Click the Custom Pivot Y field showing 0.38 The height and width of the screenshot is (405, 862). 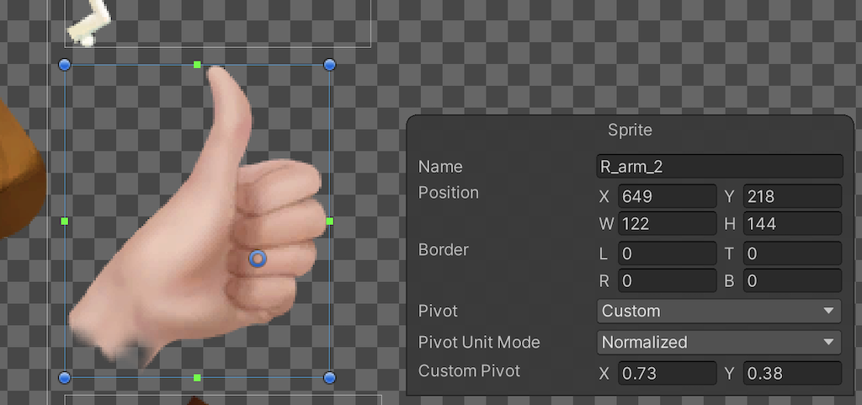(x=792, y=372)
